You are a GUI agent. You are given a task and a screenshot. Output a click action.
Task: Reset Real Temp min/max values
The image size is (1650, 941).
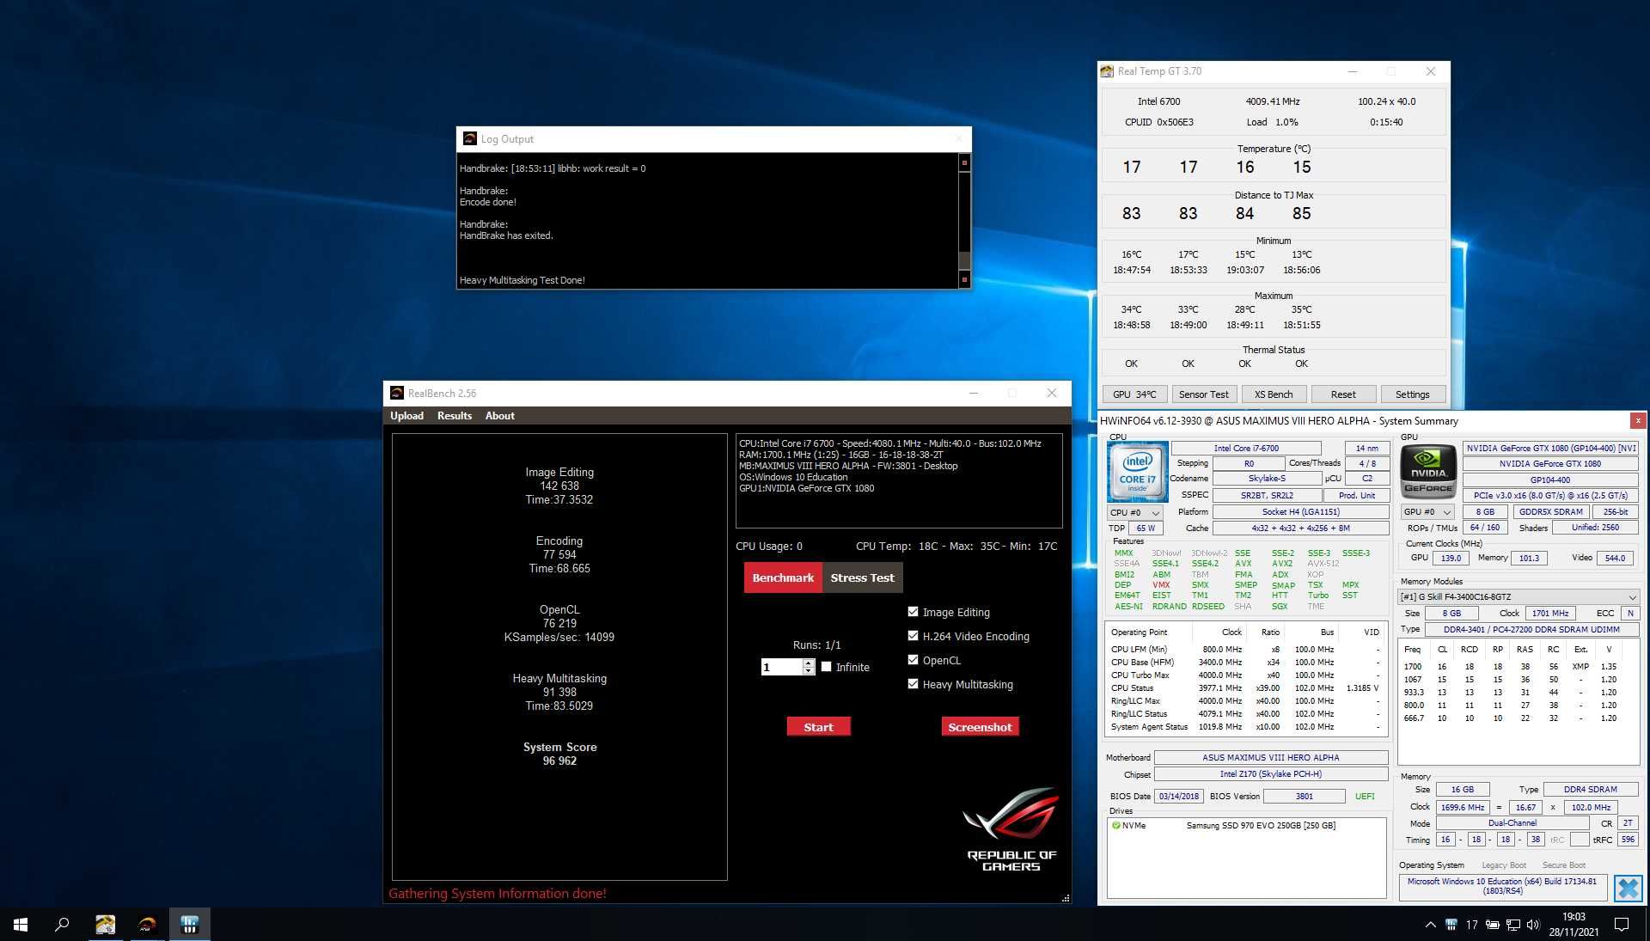pos(1343,394)
